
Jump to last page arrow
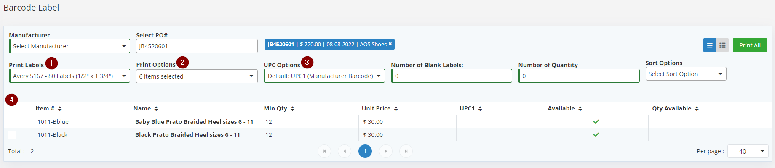click(x=406, y=151)
